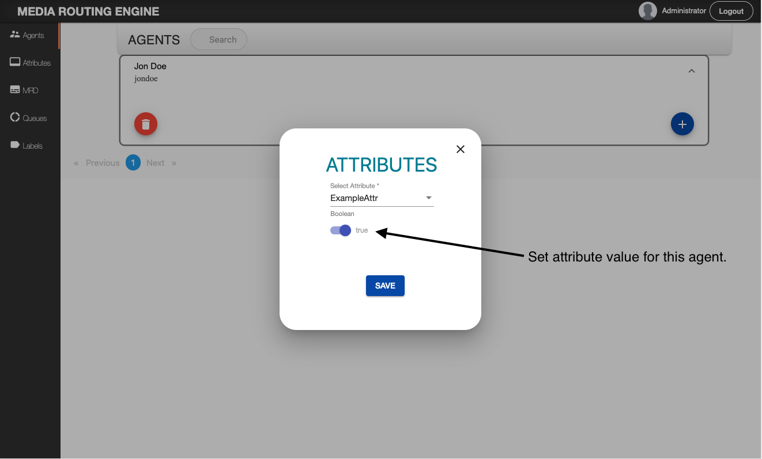Click the Agents search field
Viewport: 762px width, 459px height.
222,40
